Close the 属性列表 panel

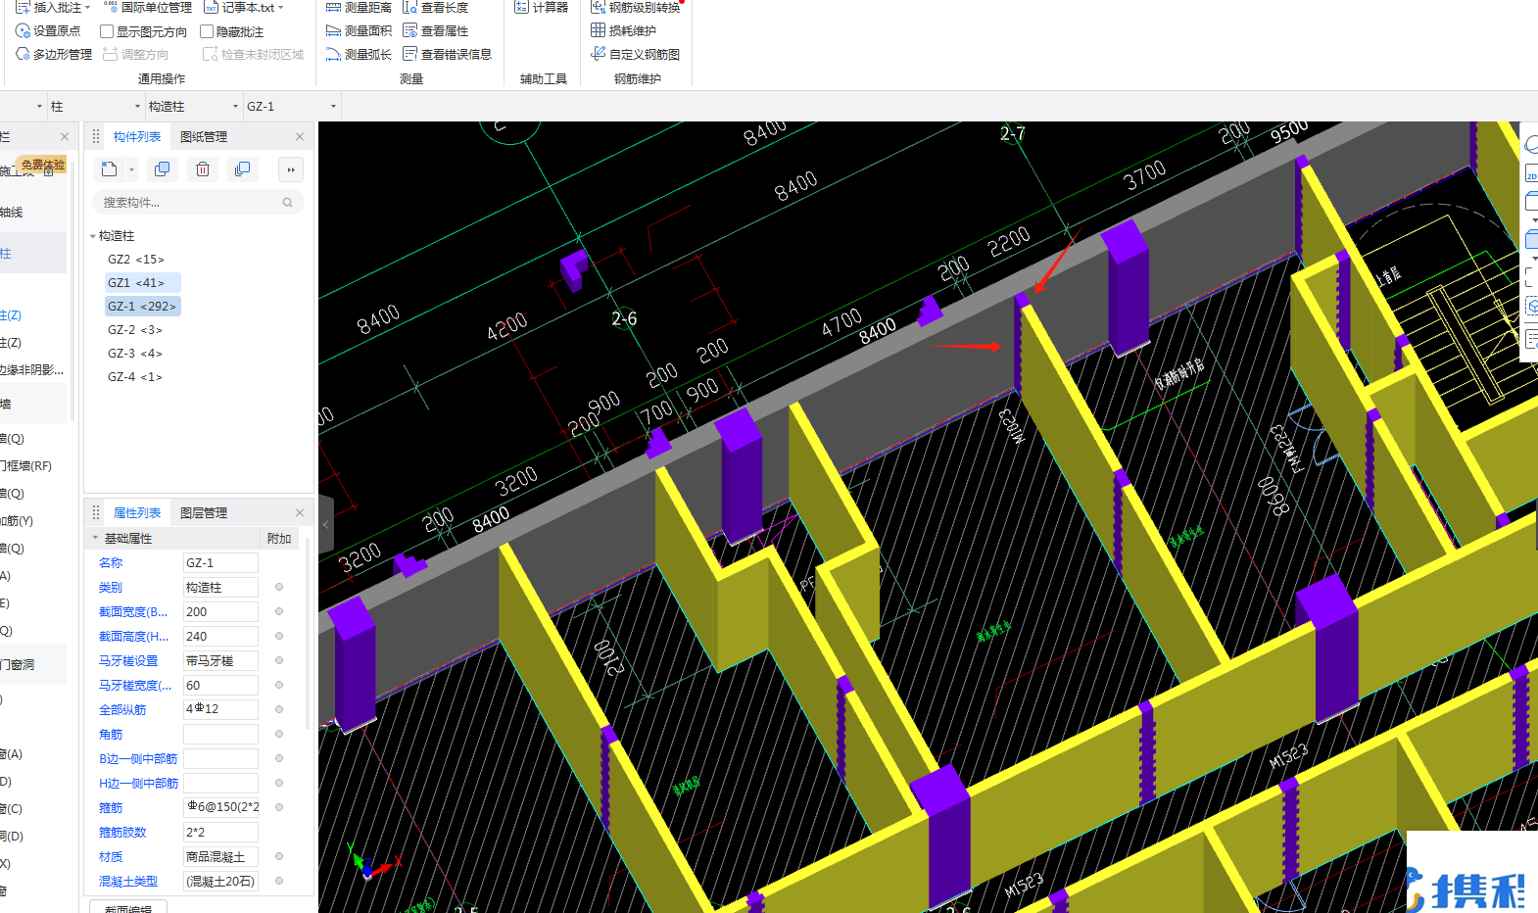[x=300, y=513]
